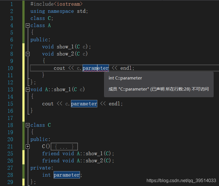Expand the collapsed C() constructor

(x=28, y=146)
